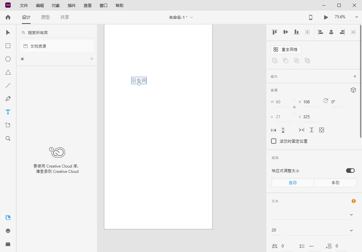Screen dimensions: 362x252
Task: Create a component with plus icon
Action: pos(355,76)
